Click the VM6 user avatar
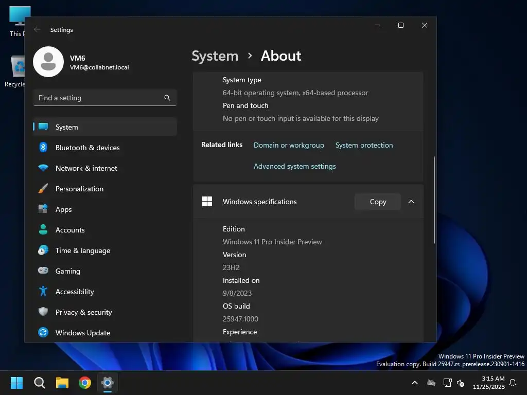The height and width of the screenshot is (395, 527). (48, 62)
